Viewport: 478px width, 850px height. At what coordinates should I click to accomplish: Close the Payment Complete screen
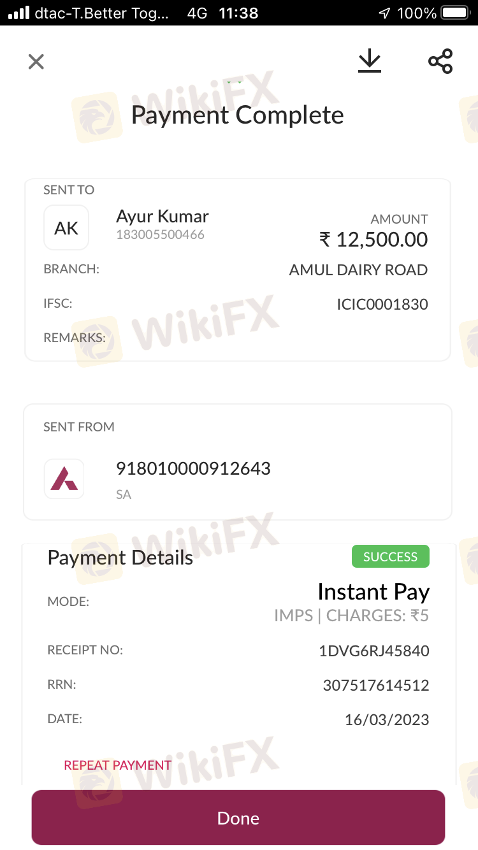pos(36,62)
